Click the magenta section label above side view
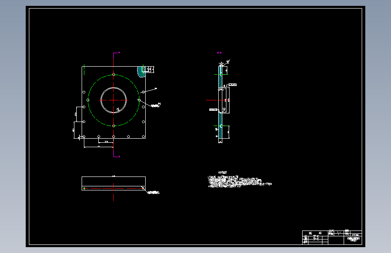 pyautogui.click(x=219, y=53)
